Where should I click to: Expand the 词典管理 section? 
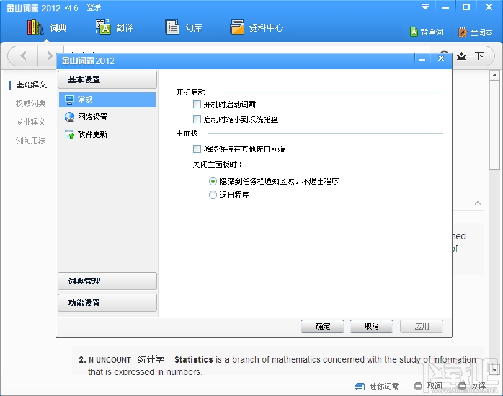pyautogui.click(x=107, y=281)
